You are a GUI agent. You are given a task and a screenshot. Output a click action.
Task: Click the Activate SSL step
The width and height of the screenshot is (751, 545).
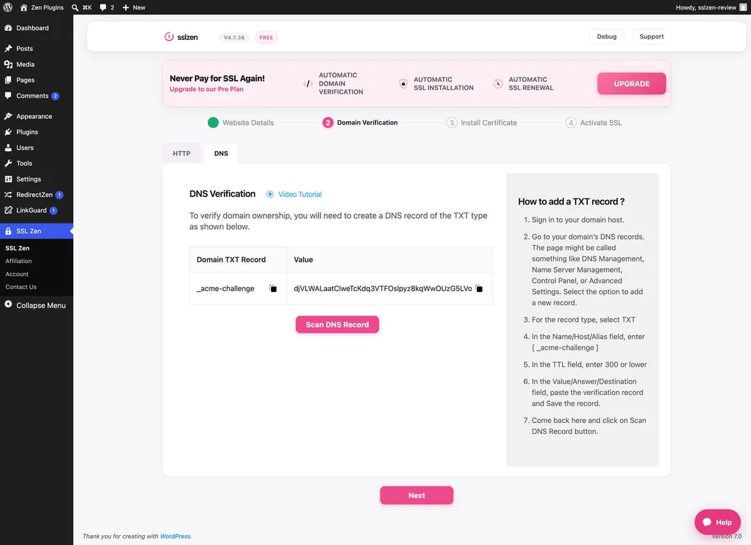594,122
